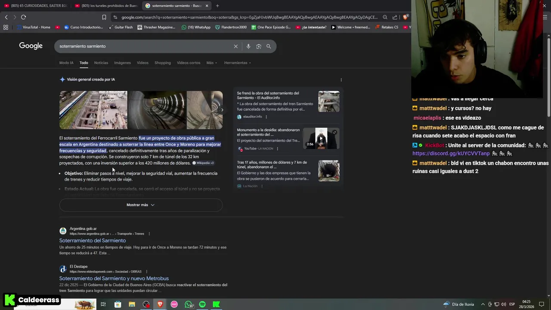Go back to the previous page

point(6,17)
